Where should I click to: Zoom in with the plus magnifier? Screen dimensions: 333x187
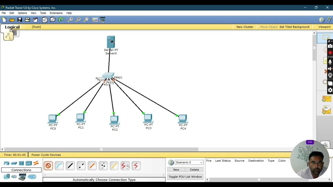click(70, 20)
